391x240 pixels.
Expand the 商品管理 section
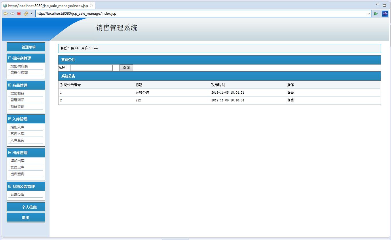pos(10,85)
